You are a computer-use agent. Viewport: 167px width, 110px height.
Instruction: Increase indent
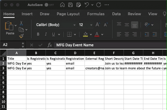tap(155, 34)
